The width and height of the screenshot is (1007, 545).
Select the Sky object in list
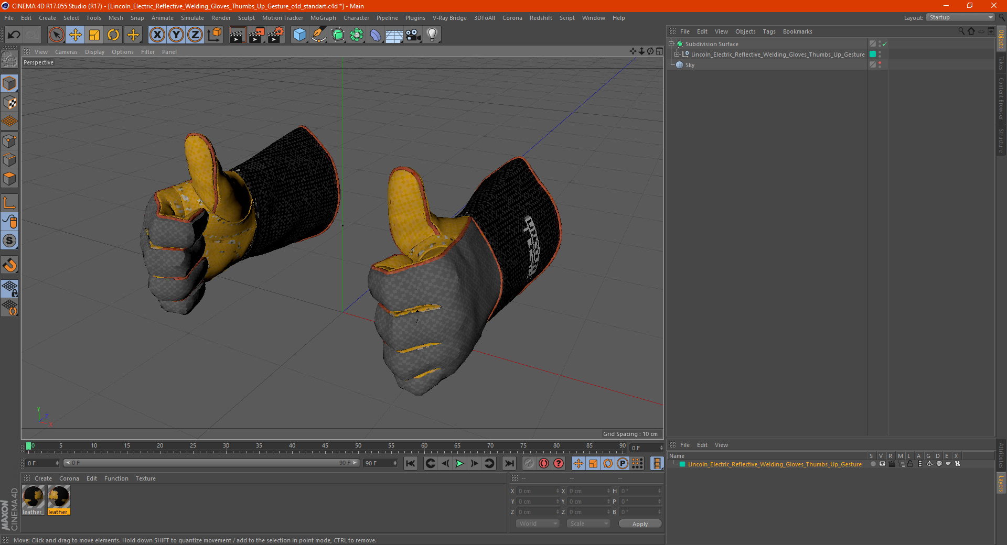pos(690,65)
